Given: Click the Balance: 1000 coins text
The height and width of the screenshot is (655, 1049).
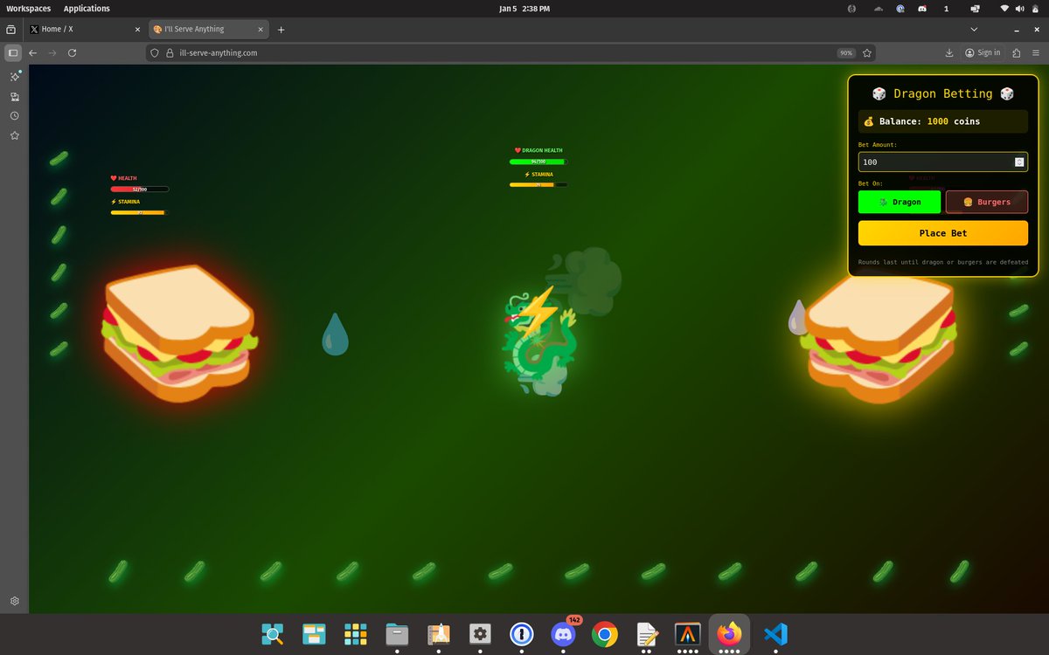Looking at the screenshot, I should point(929,121).
